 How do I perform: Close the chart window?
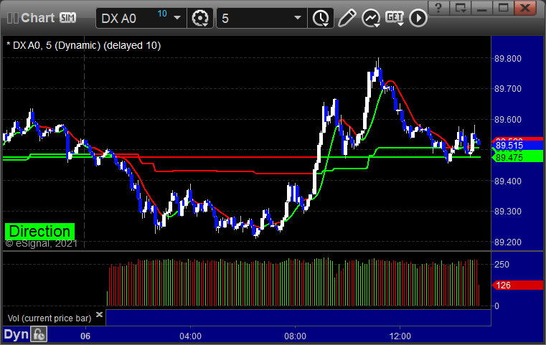click(524, 7)
